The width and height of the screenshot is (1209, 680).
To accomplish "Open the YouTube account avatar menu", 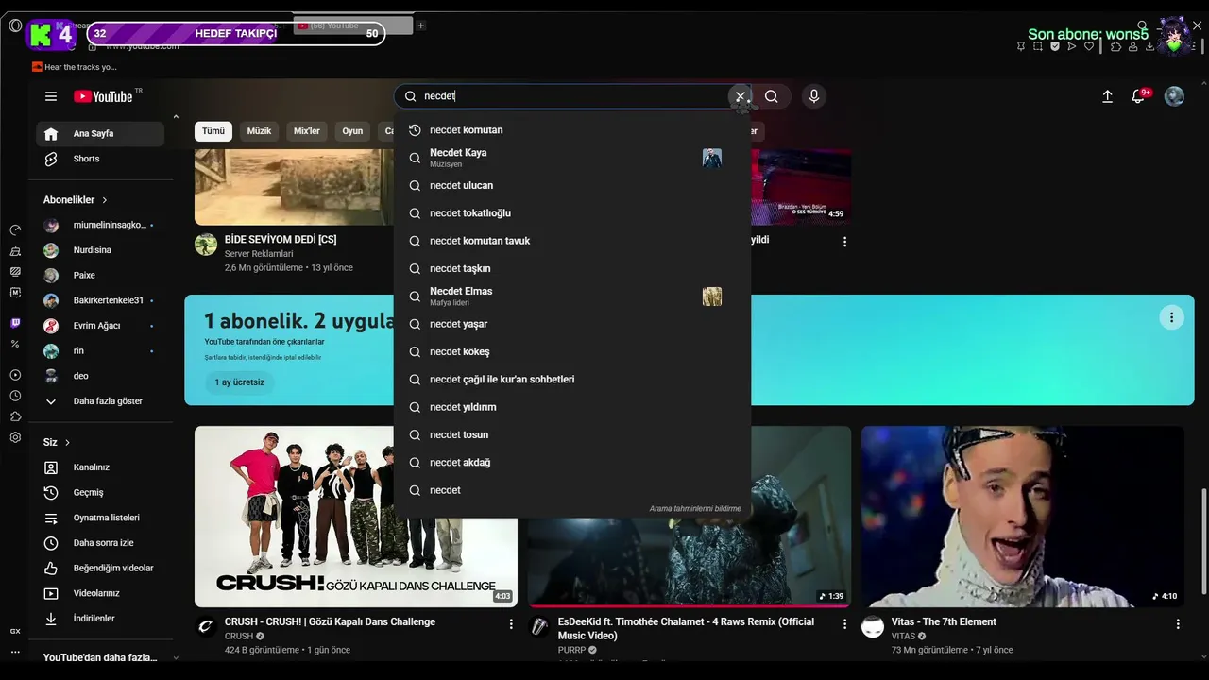I will tap(1174, 96).
